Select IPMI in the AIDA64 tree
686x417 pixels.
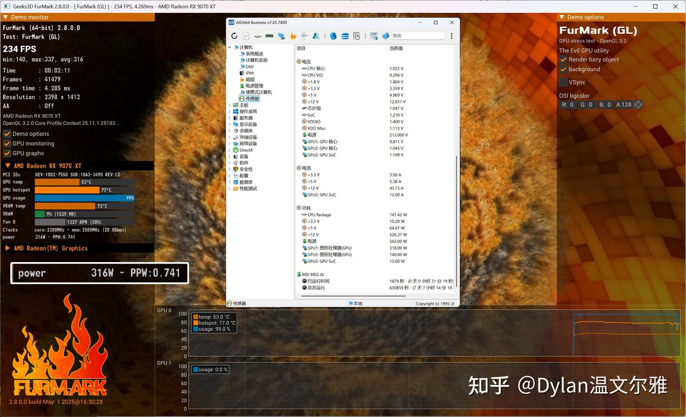click(250, 73)
